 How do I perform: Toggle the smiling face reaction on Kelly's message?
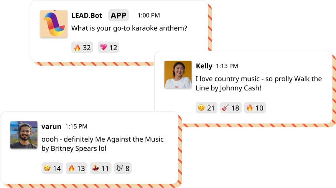coord(206,108)
